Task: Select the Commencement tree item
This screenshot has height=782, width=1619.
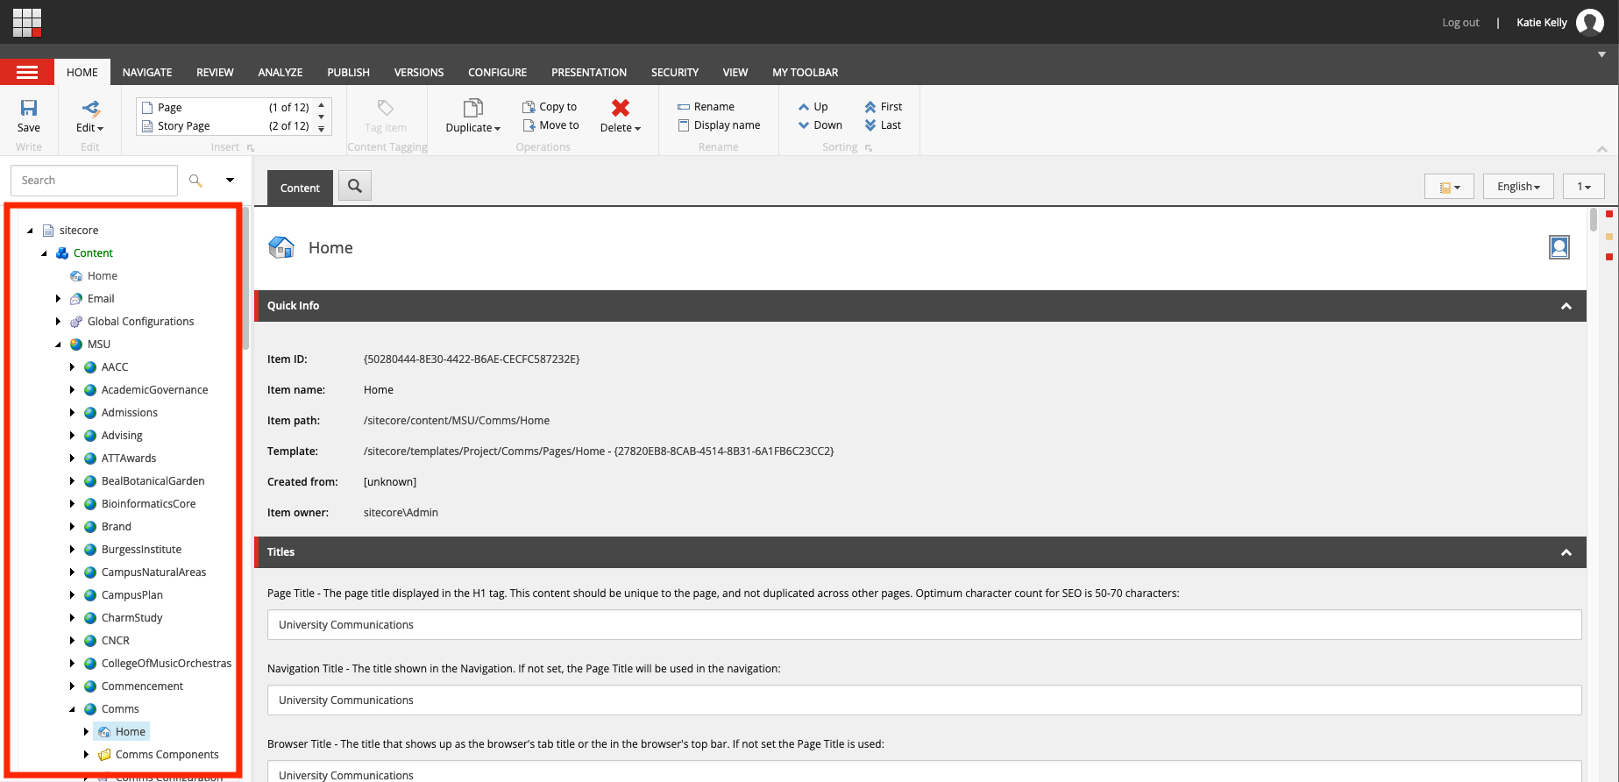Action: click(142, 686)
